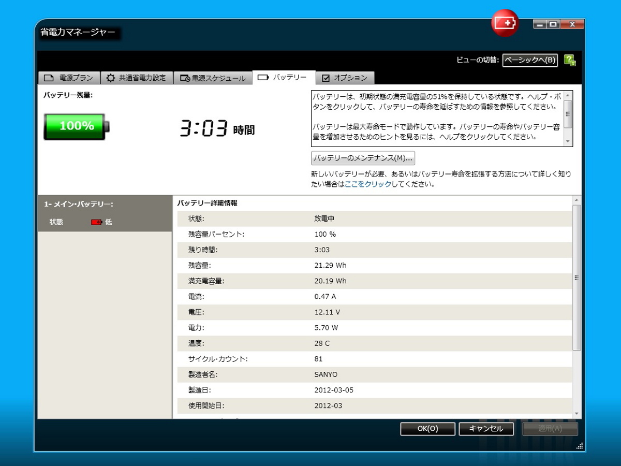
Task: Click the green 100% battery gauge icon
Action: pos(77,126)
